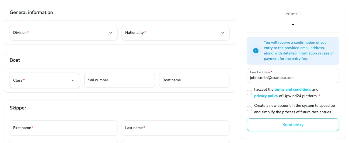Tick the create new account checkbox
Image resolution: width=349 pixels, height=143 pixels.
tap(249, 109)
